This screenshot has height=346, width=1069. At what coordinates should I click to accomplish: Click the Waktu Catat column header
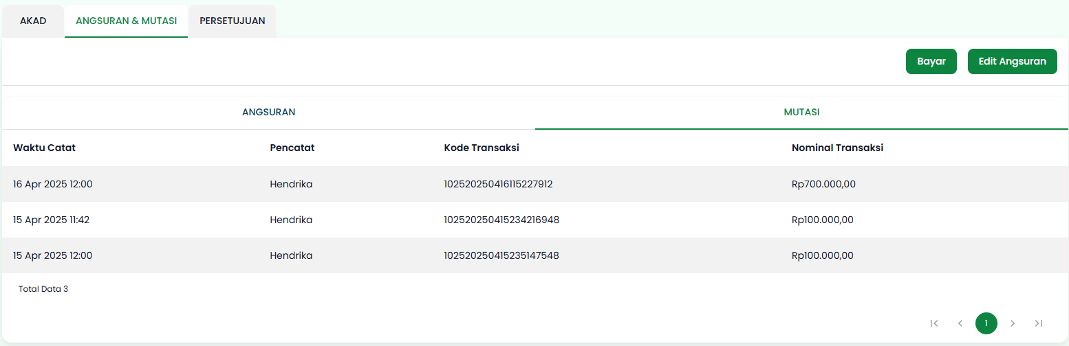(x=44, y=148)
